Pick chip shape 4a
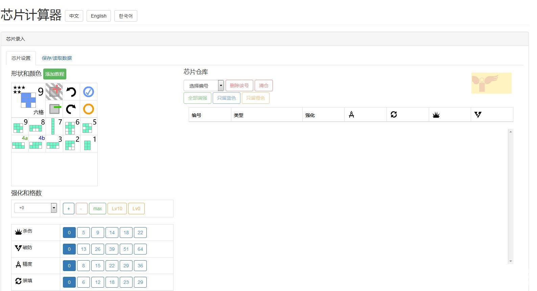The width and height of the screenshot is (537, 291). pos(20,143)
